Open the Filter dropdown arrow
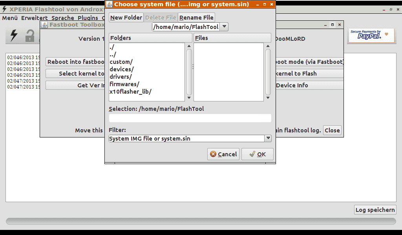This screenshot has height=235, width=402. [268, 138]
